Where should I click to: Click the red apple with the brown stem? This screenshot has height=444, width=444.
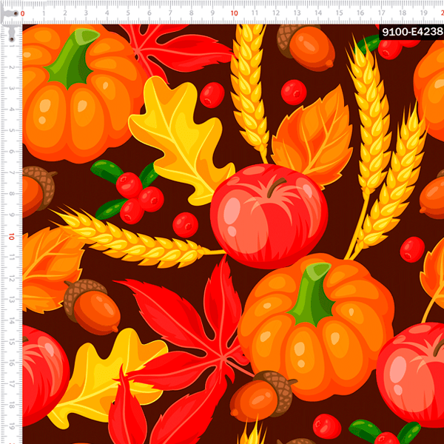coord(268,215)
